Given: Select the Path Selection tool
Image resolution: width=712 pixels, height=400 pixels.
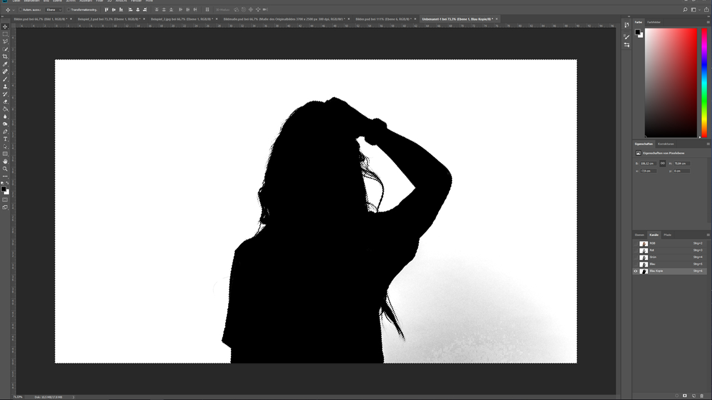Looking at the screenshot, I should 6,147.
